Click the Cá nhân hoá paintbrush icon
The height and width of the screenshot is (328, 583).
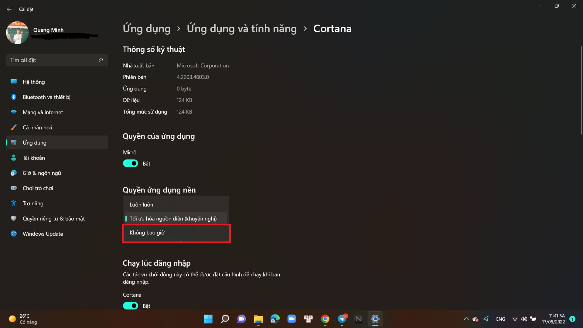pos(14,127)
